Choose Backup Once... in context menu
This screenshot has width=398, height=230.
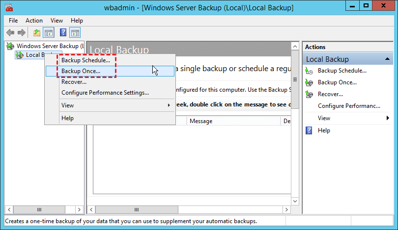pyautogui.click(x=110, y=71)
